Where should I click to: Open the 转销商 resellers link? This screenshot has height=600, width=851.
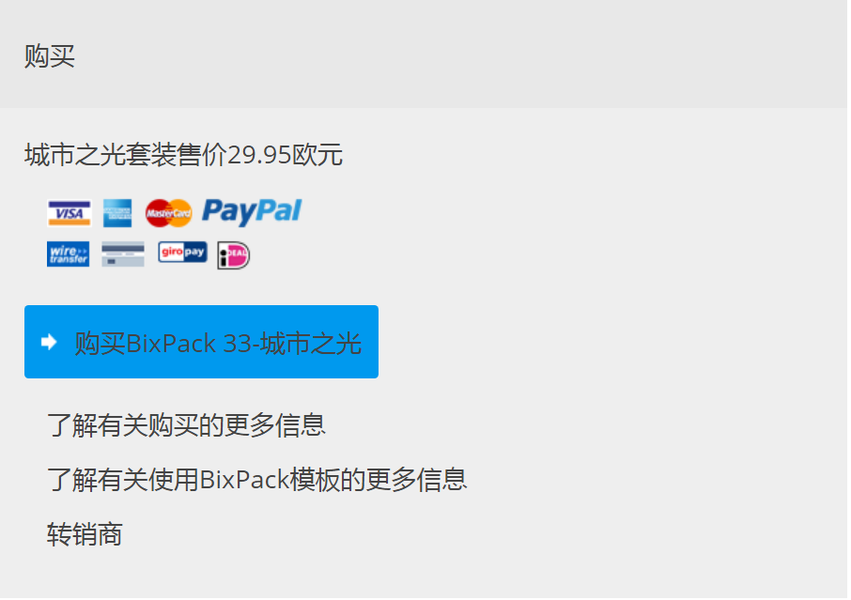click(x=85, y=534)
